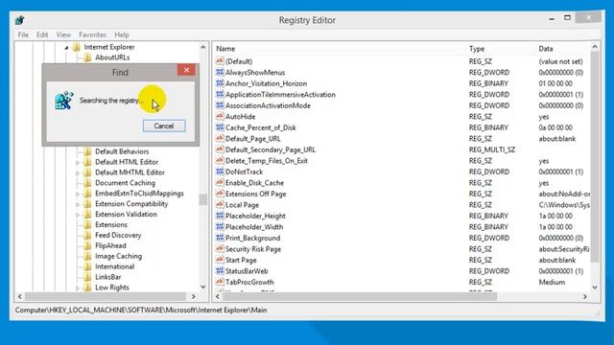The height and width of the screenshot is (345, 614).
Task: Select the Extensions Off Page value
Action: click(256, 194)
